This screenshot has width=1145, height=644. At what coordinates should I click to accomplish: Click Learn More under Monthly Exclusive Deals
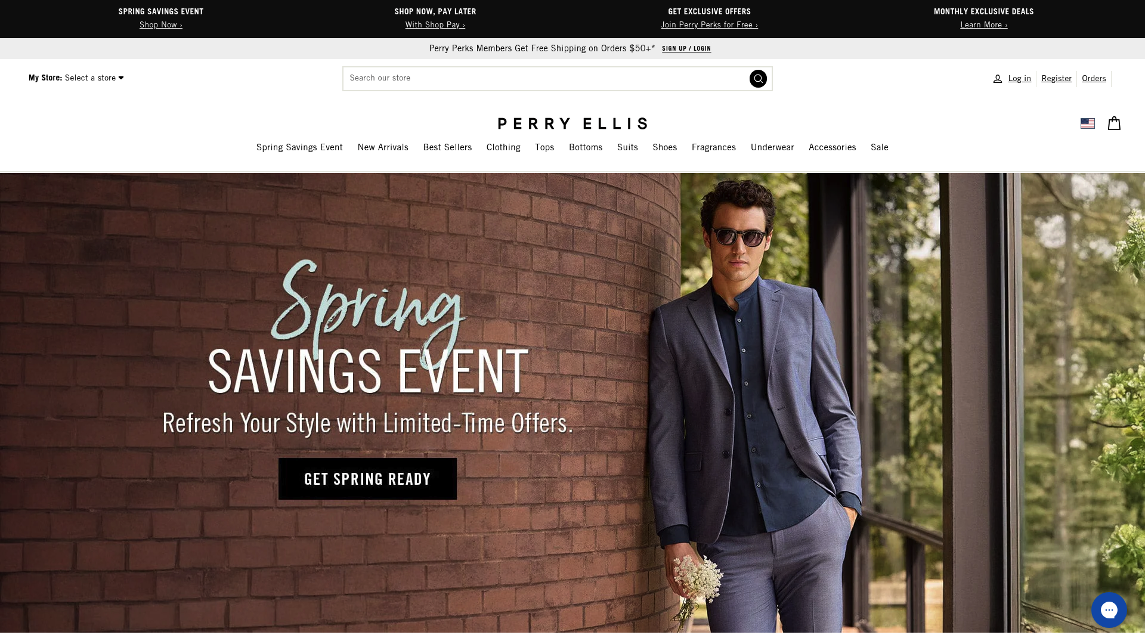(x=984, y=25)
